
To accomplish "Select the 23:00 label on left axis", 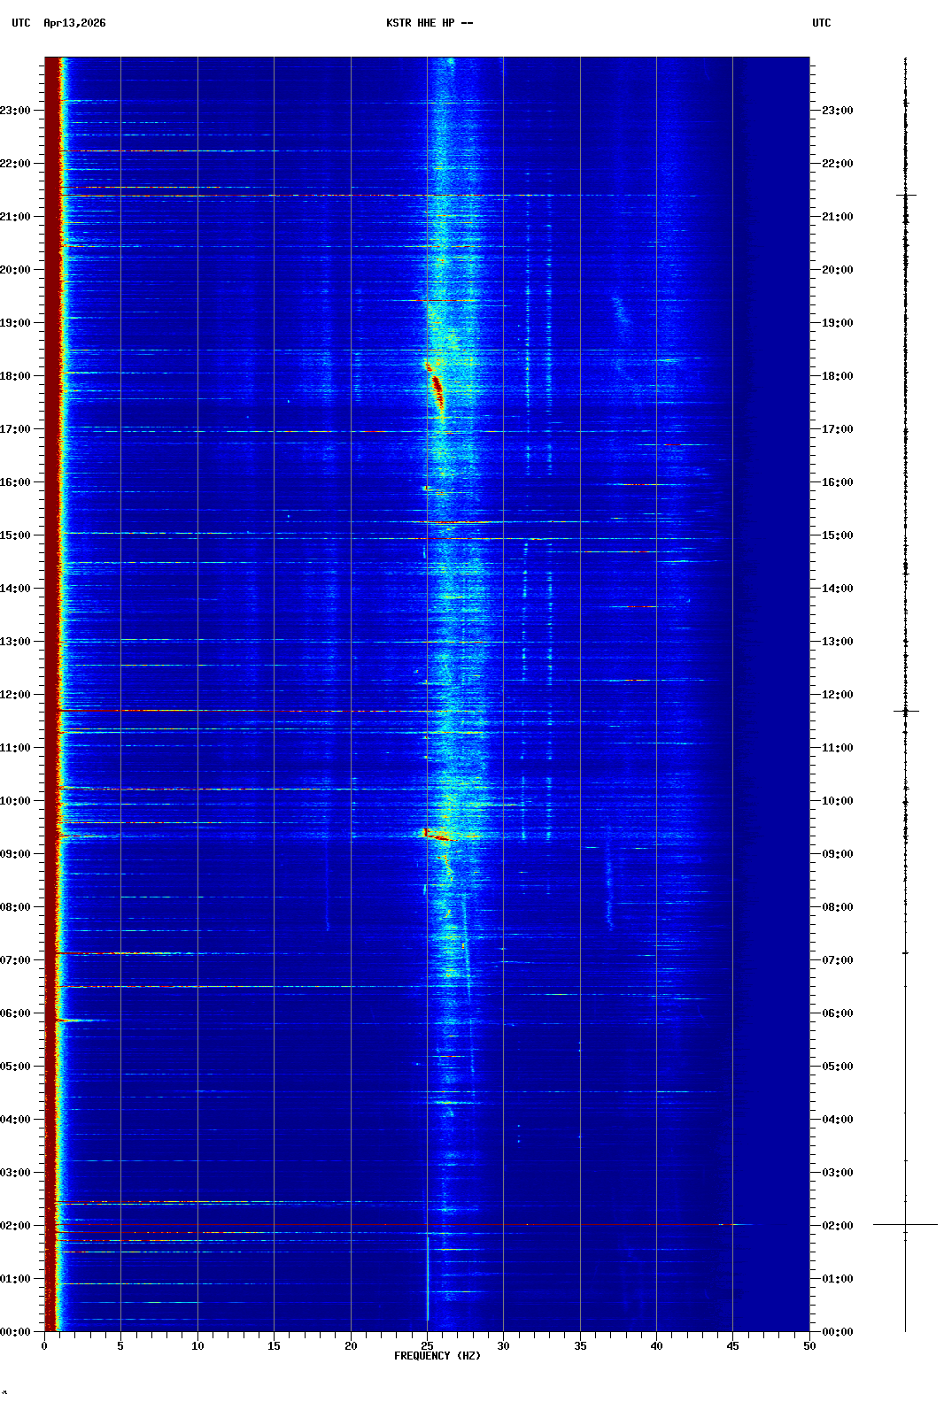I will coord(16,111).
